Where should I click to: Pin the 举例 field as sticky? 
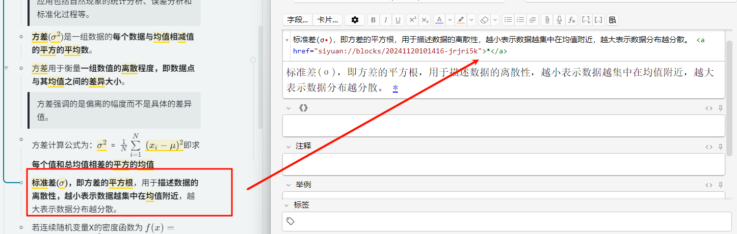(x=721, y=185)
